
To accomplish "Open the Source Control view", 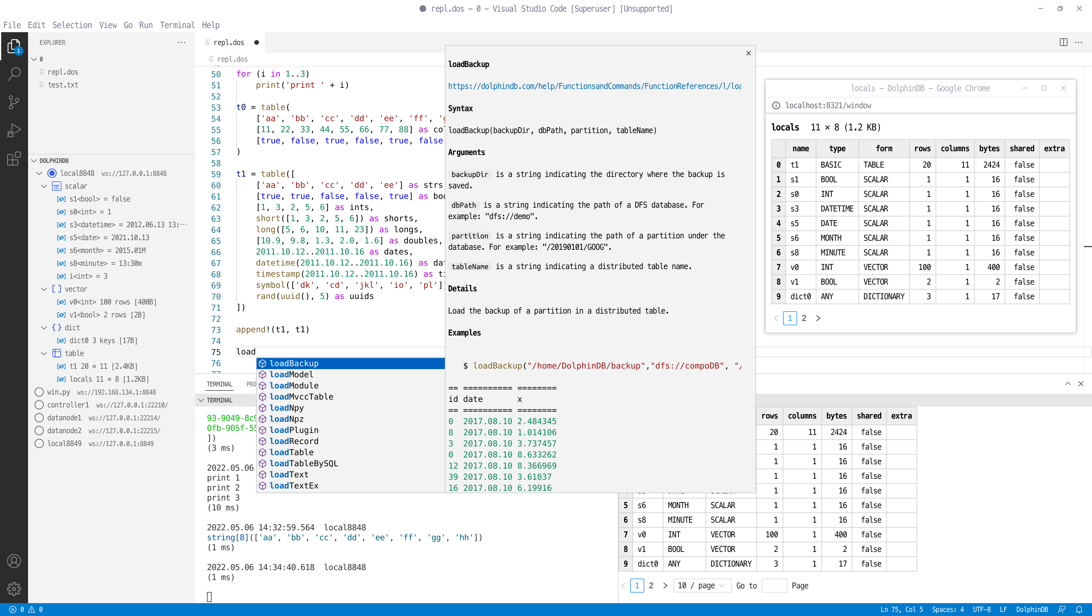I will [14, 102].
